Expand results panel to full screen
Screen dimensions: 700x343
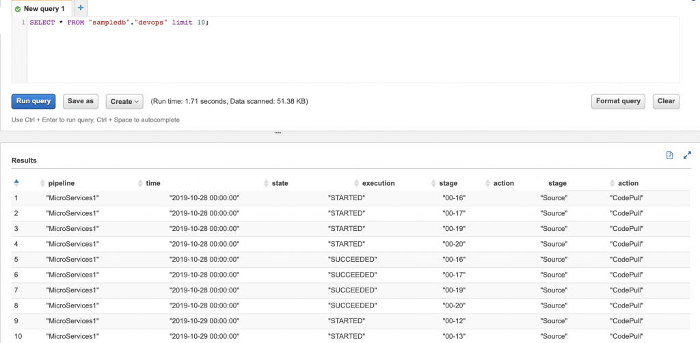coord(687,155)
